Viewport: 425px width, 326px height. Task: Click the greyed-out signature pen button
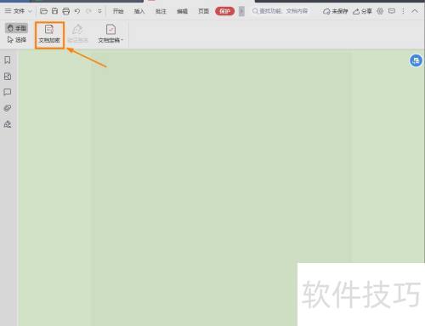tap(77, 34)
